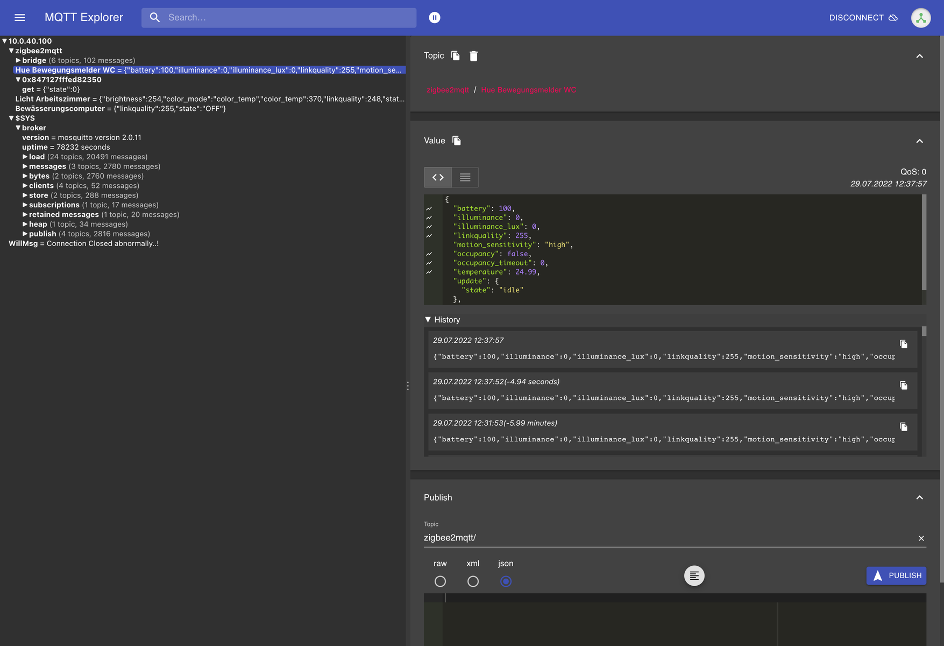Screen dimensions: 944x646
Task: Select the raw payload format
Action: [x=440, y=581]
